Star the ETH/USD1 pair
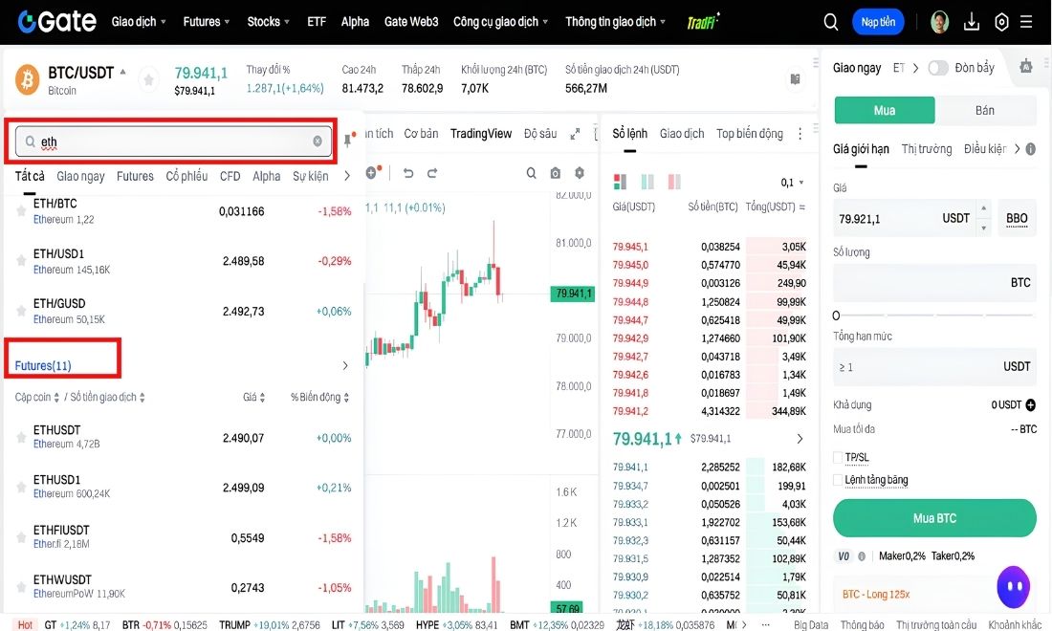The width and height of the screenshot is (1052, 631). (x=21, y=260)
